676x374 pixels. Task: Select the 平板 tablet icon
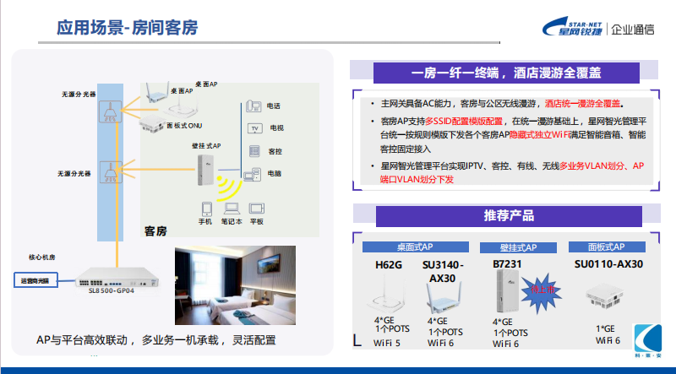pos(257,209)
